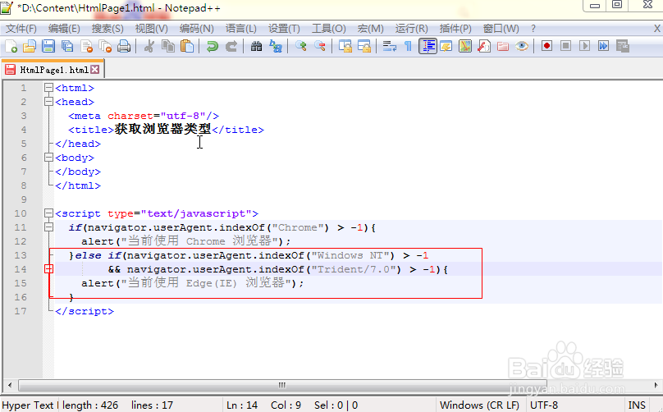Viewport: 663px width, 412px height.
Task: Toggle show all characters pilcrow icon
Action: pos(408,46)
